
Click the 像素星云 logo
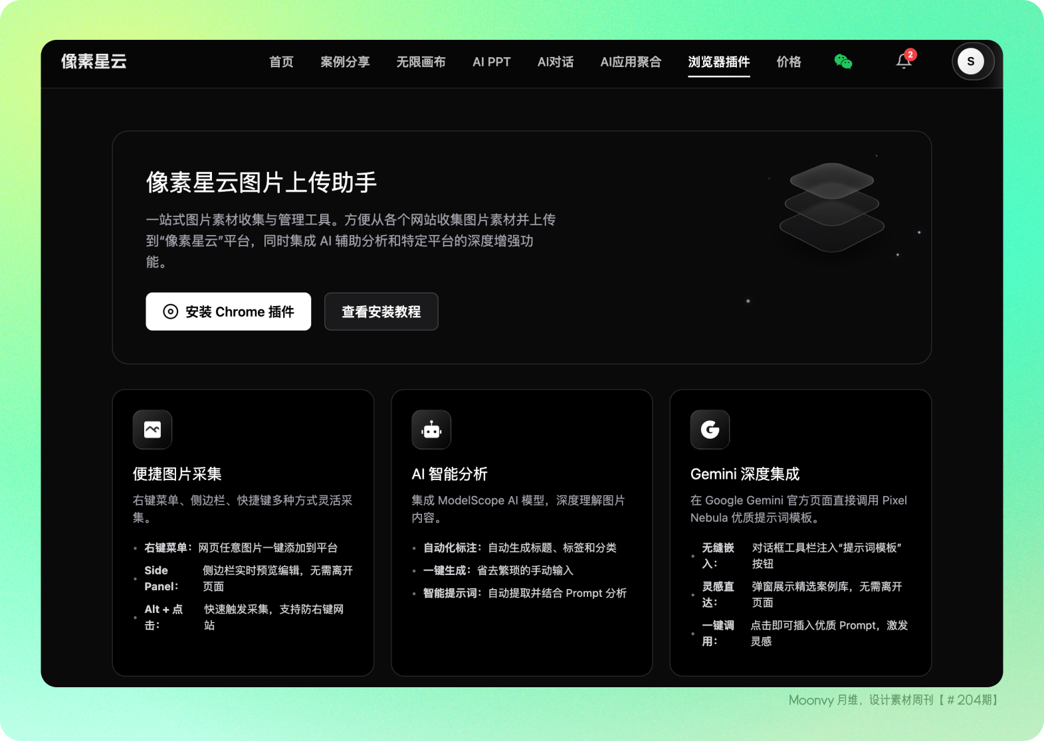(94, 62)
